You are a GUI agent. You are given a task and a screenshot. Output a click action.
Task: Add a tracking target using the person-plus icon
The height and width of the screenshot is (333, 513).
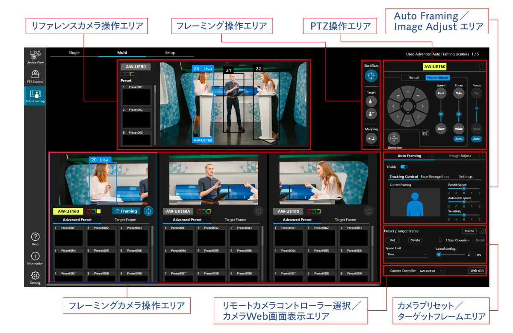371,101
